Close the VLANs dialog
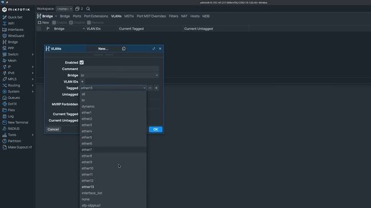Image resolution: width=371 pixels, height=208 pixels. (160, 49)
